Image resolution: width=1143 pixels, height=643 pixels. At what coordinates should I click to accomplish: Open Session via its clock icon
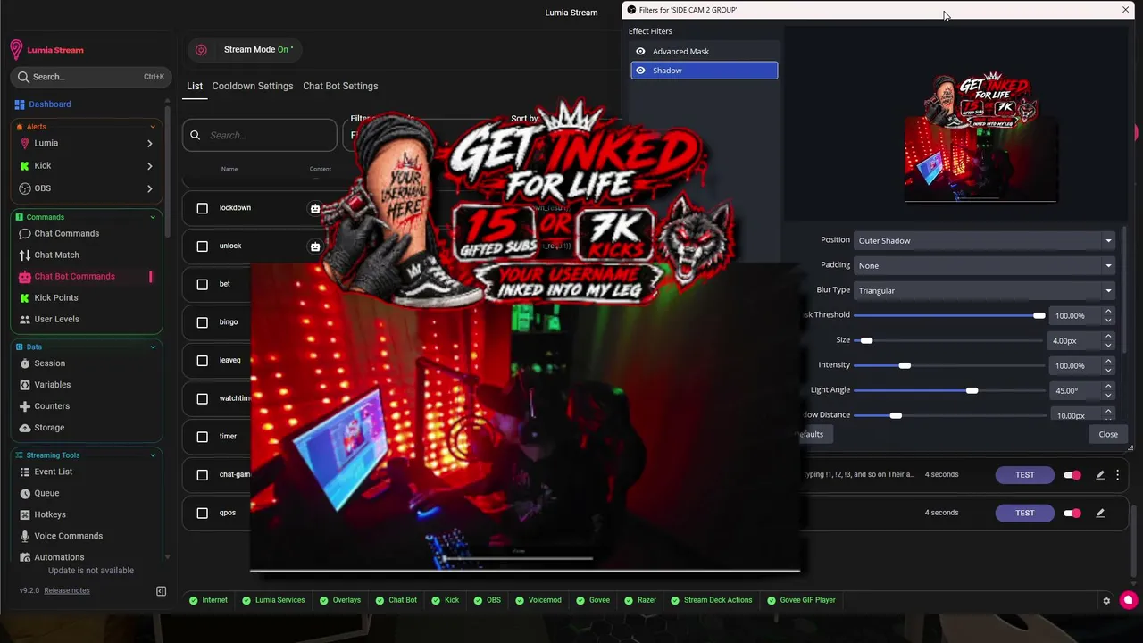(x=25, y=363)
